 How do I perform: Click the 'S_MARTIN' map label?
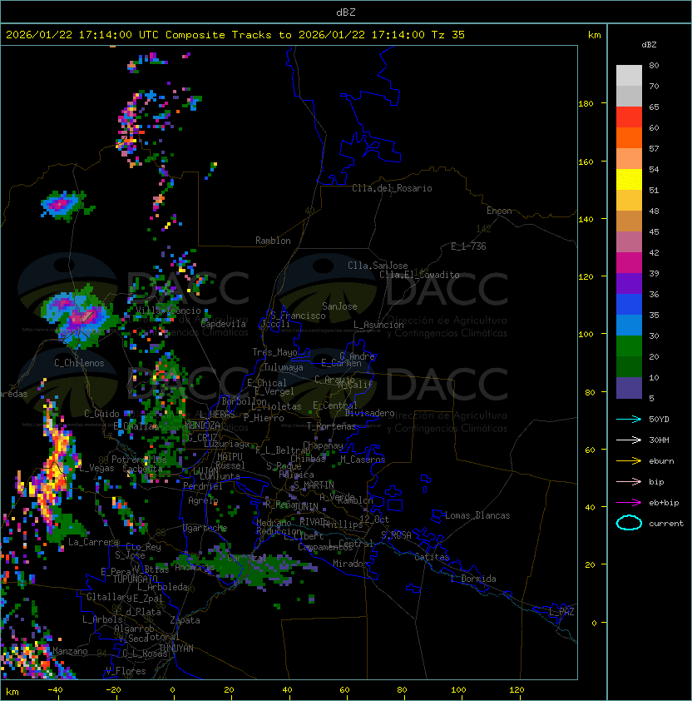(314, 485)
